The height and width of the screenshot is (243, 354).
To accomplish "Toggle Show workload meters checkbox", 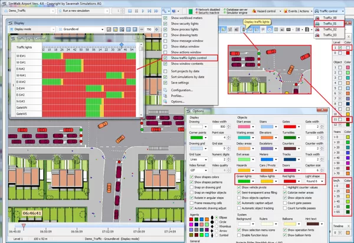I will [x=165, y=18].
